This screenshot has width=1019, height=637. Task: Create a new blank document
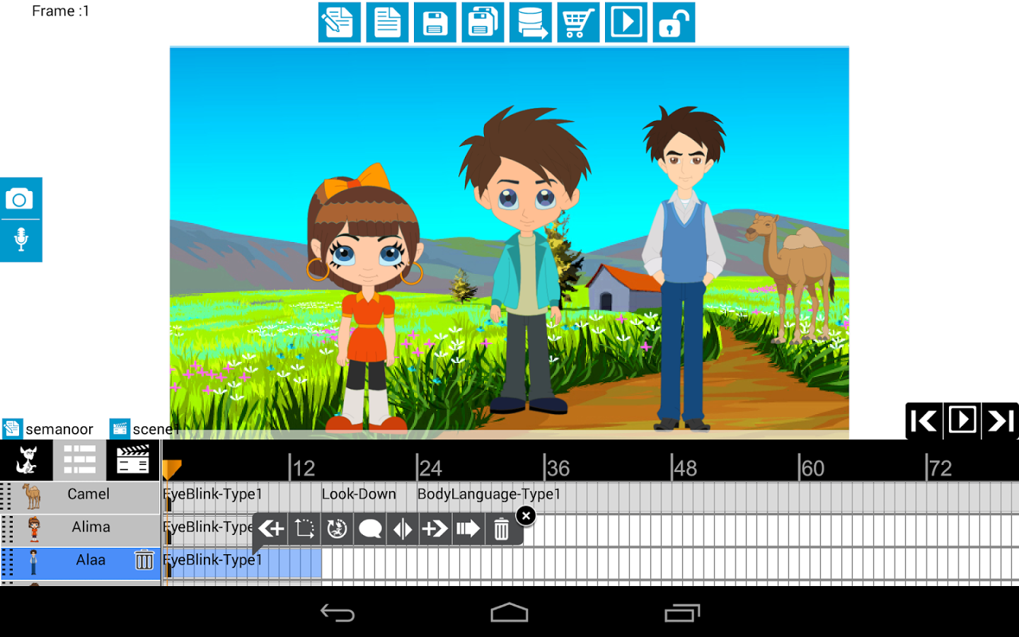(x=387, y=23)
